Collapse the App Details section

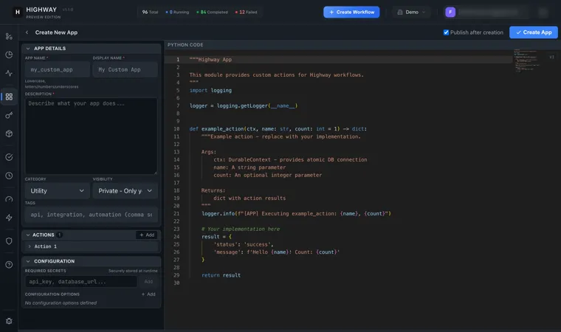pos(28,48)
